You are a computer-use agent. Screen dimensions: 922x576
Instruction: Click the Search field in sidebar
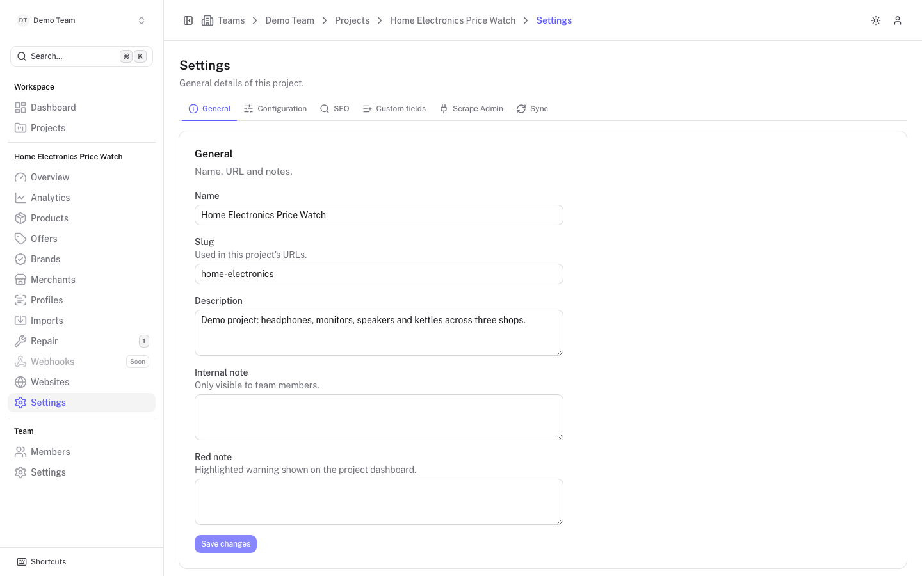click(81, 56)
